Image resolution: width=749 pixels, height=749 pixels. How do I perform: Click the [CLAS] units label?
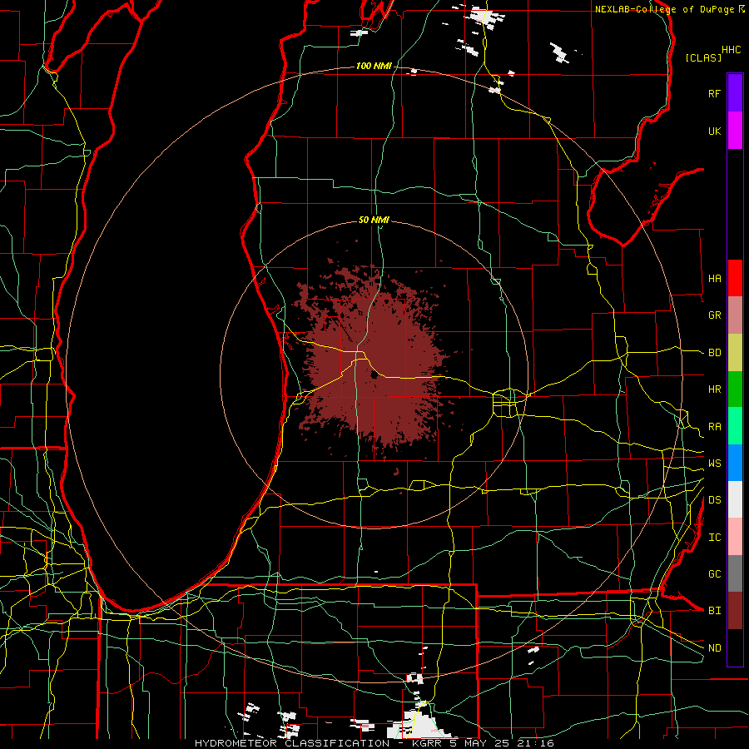point(703,57)
